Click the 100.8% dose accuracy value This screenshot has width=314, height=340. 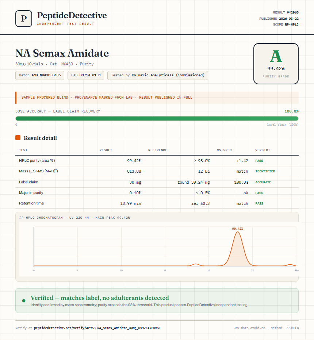click(x=291, y=111)
